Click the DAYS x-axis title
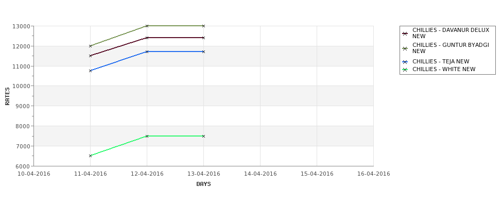This screenshot has width=502, height=221. click(203, 184)
